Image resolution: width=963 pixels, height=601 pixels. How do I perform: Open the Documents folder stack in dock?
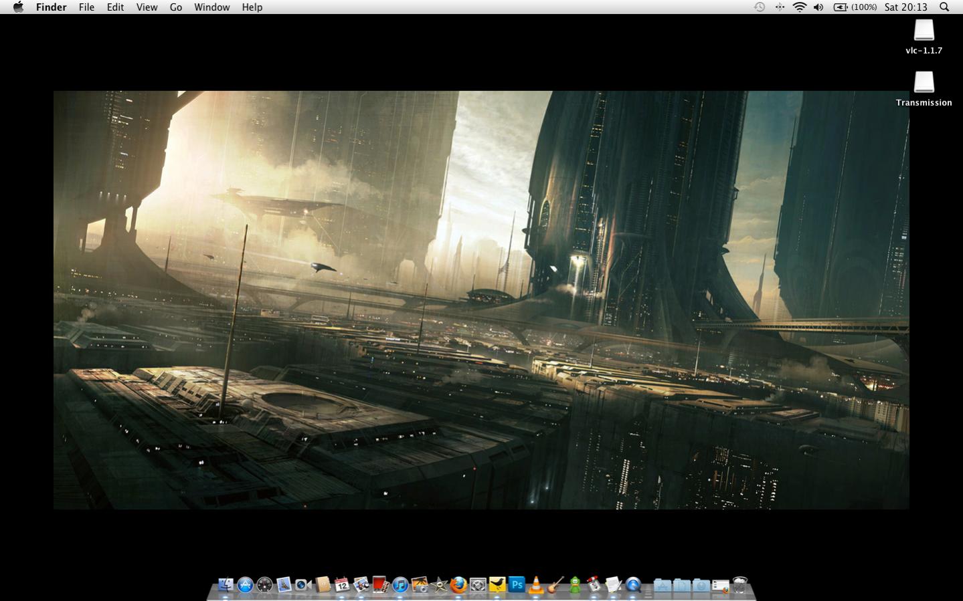coord(682,586)
